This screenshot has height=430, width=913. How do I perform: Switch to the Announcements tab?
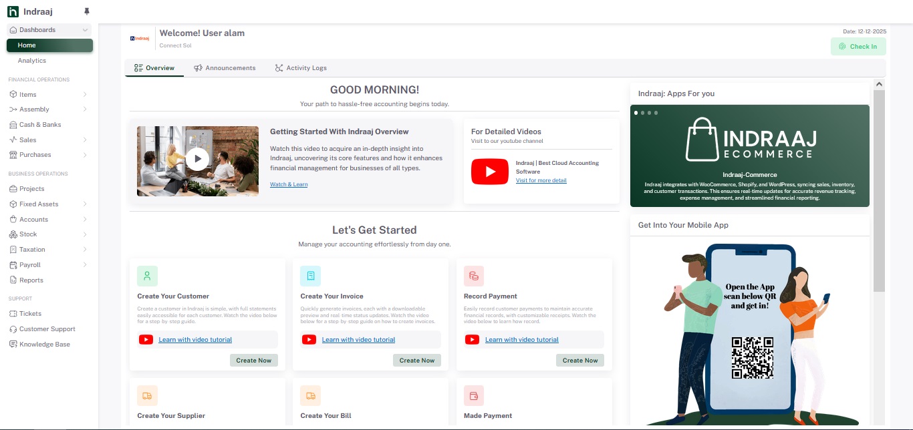pyautogui.click(x=225, y=68)
